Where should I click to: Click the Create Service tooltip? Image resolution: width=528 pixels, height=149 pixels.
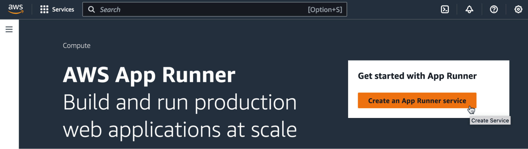point(490,121)
